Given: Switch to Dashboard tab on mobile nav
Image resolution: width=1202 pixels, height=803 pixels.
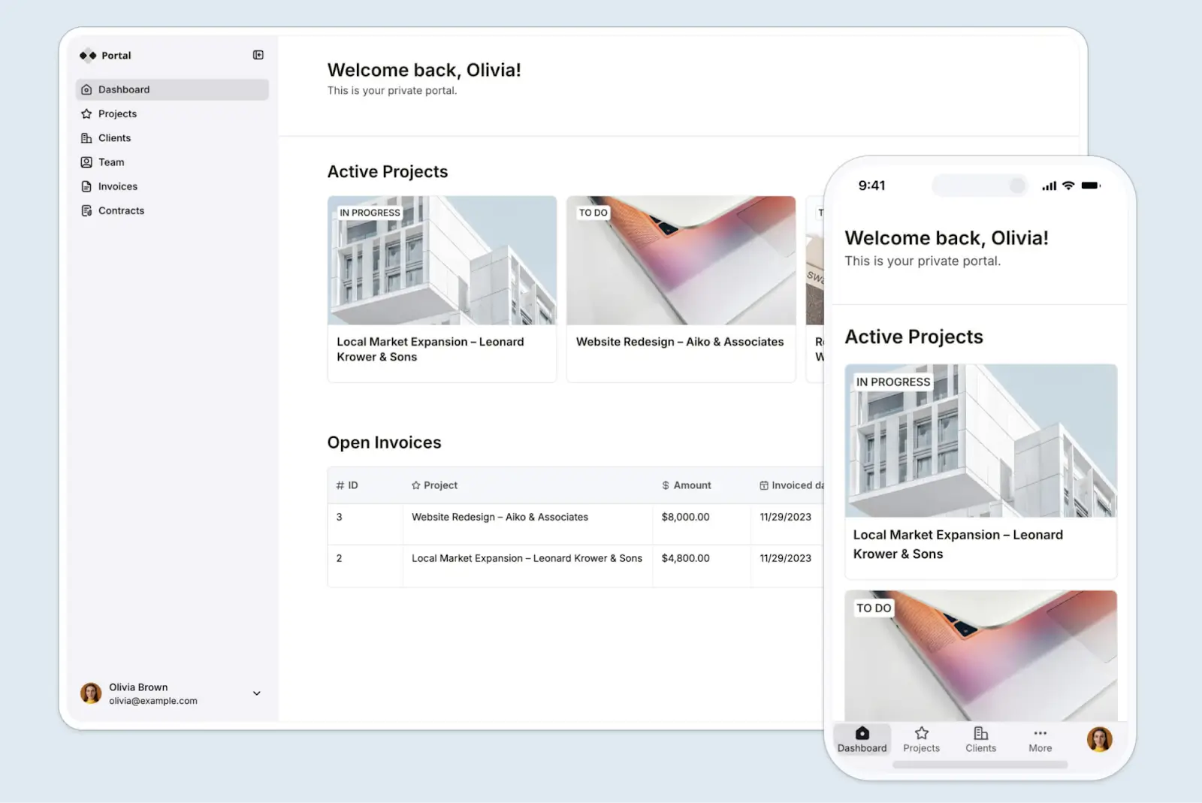Looking at the screenshot, I should pyautogui.click(x=862, y=739).
